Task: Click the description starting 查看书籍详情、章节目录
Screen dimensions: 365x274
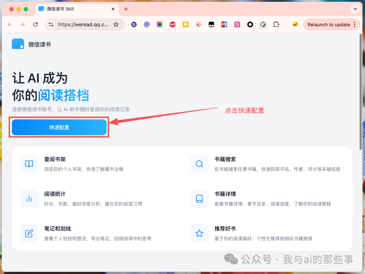Action: tap(273, 204)
